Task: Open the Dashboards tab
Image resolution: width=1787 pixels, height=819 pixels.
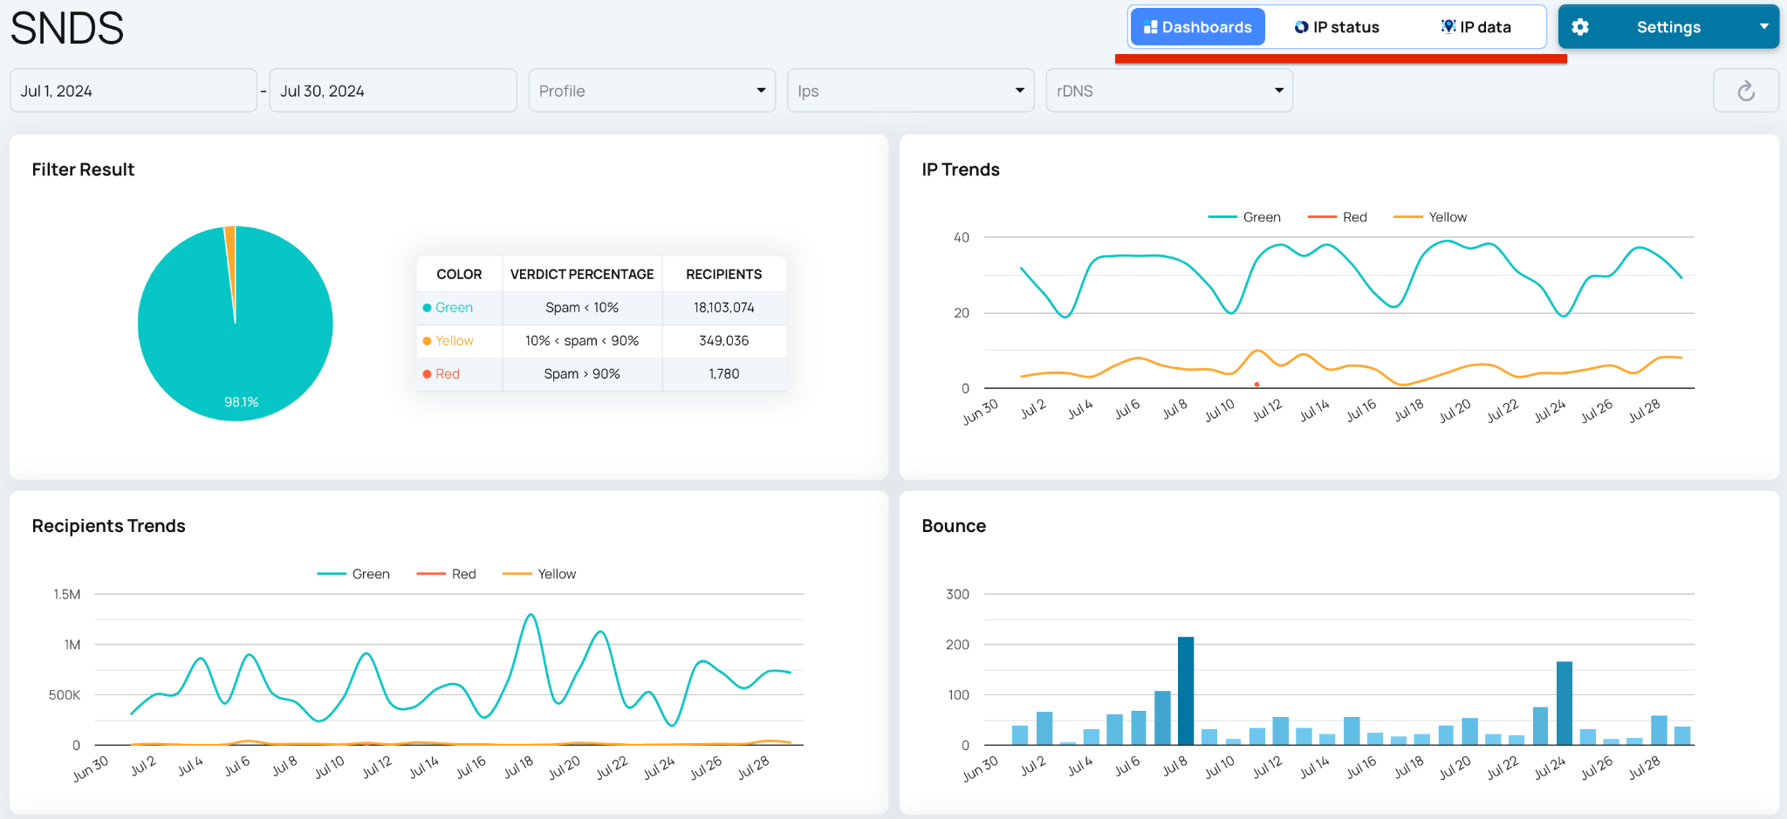Action: [1197, 27]
